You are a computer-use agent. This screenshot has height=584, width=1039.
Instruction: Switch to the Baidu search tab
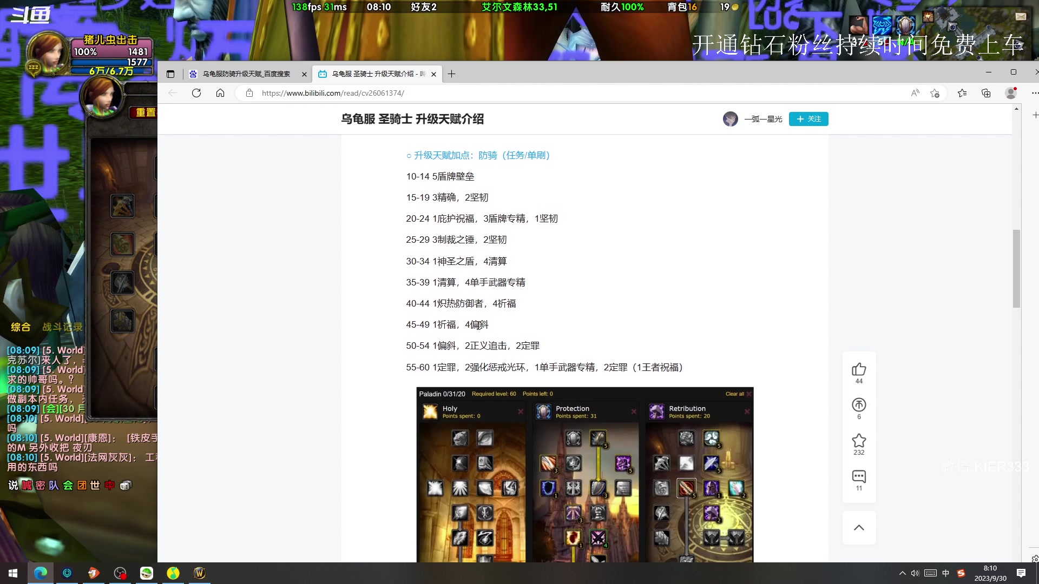click(246, 74)
